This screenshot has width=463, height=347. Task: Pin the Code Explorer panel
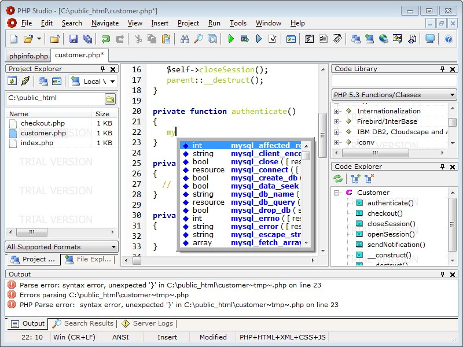(442, 167)
